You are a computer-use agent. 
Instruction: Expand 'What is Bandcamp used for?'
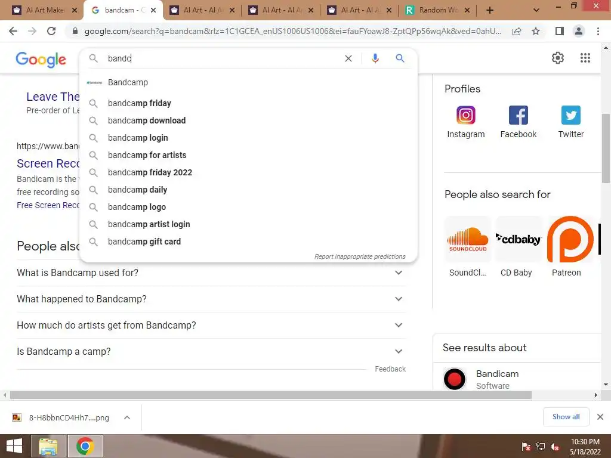pos(211,273)
